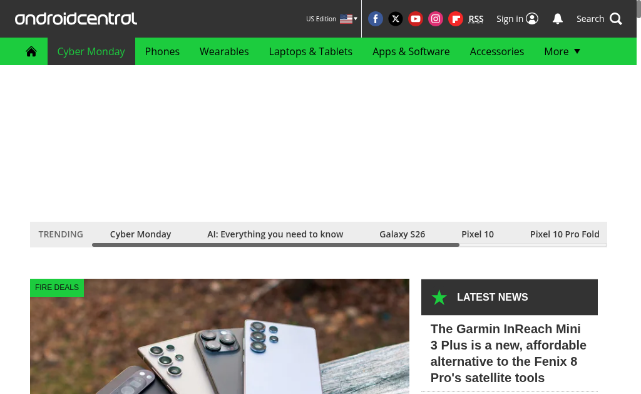Open the Cyber Monday nav tab
641x394 pixels.
pyautogui.click(x=91, y=51)
